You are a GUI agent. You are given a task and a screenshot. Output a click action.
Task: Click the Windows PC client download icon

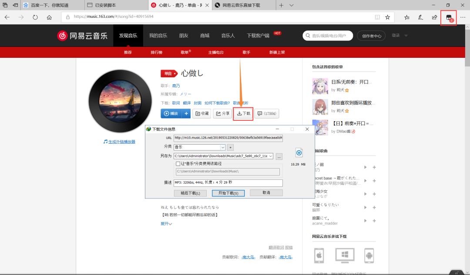pyautogui.click(x=345, y=255)
